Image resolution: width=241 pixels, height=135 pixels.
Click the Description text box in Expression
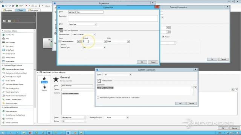(x=113, y=18)
